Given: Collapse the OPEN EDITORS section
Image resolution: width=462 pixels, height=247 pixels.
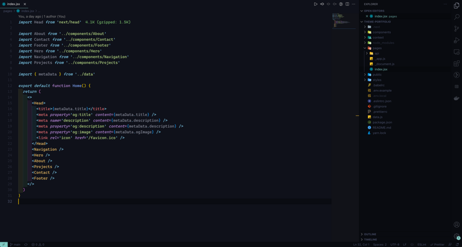Looking at the screenshot, I should coord(405,11).
